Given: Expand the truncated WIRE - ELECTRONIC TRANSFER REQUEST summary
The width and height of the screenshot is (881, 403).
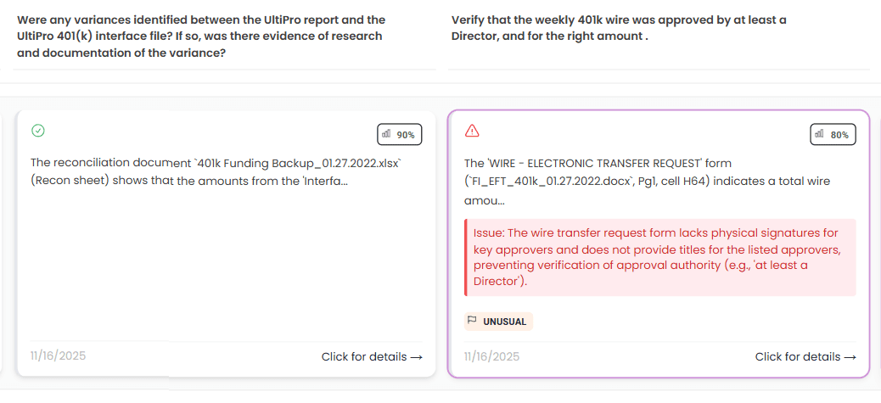Looking at the screenshot, I should click(647, 182).
